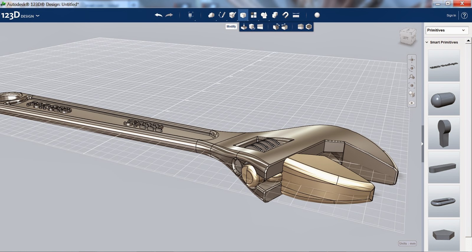Open the 123D Design application menu
The height and width of the screenshot is (252, 472).
[20, 15]
